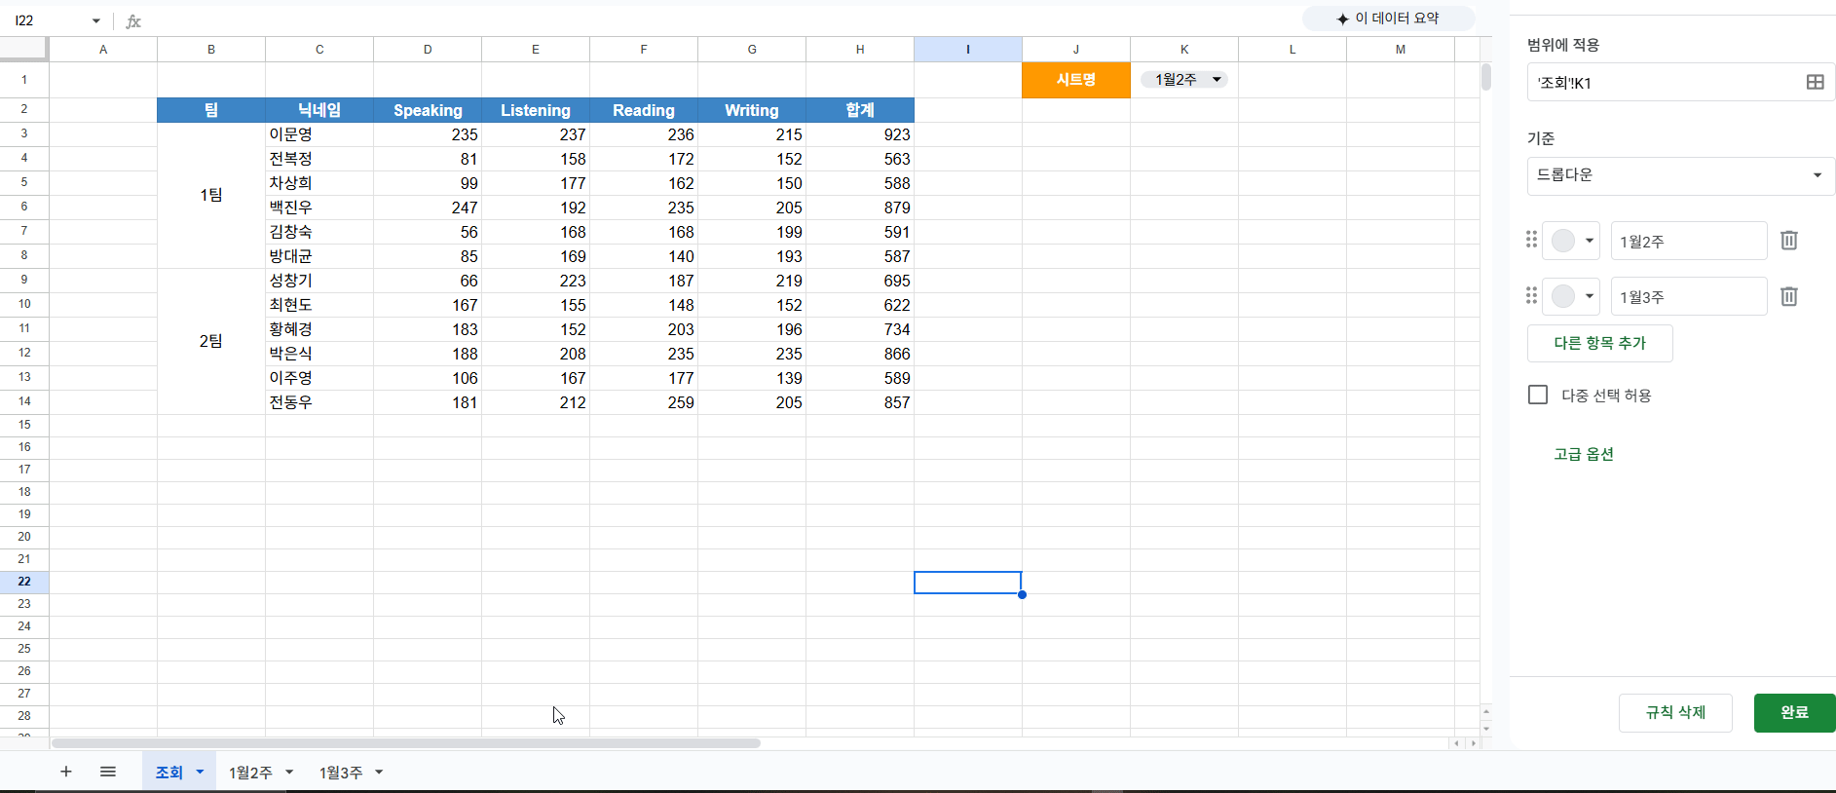Open the 기준 드롭다운 criteria selector
The width and height of the screenshot is (1836, 793).
tap(1680, 175)
